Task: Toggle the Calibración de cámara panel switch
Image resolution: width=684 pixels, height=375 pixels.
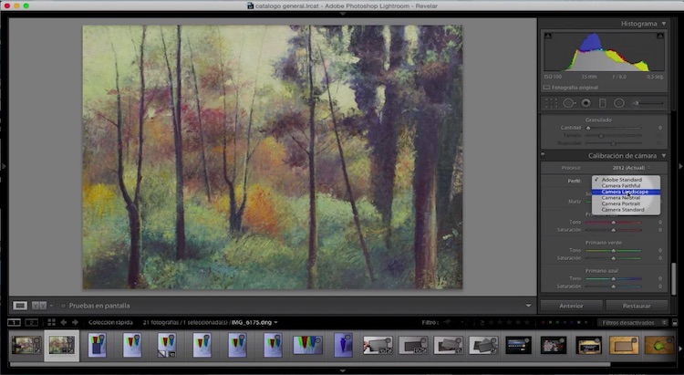Action: (544, 154)
